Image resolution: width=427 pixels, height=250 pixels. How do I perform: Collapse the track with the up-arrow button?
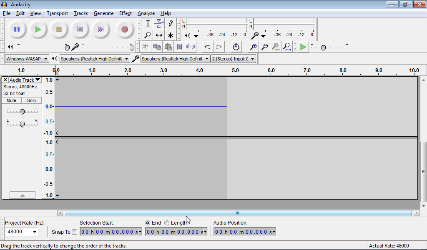pyautogui.click(x=23, y=195)
